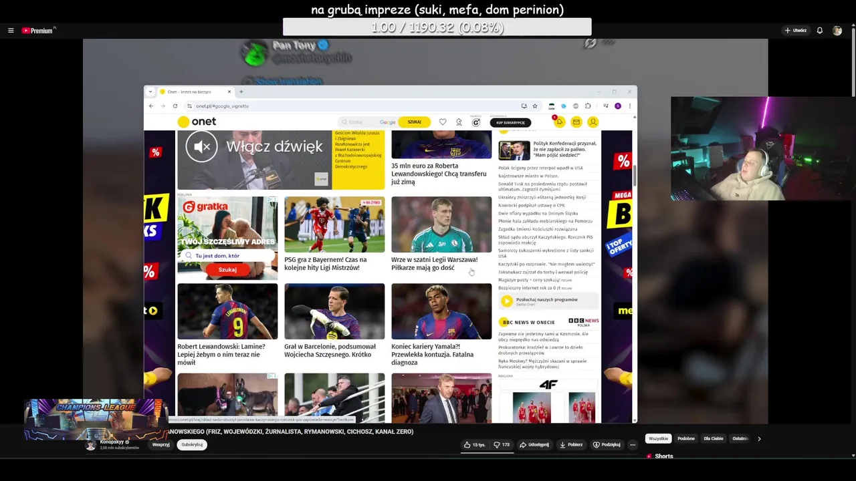
Task: Open the PSG gra z Bayernem article thumbnail
Action: [334, 224]
